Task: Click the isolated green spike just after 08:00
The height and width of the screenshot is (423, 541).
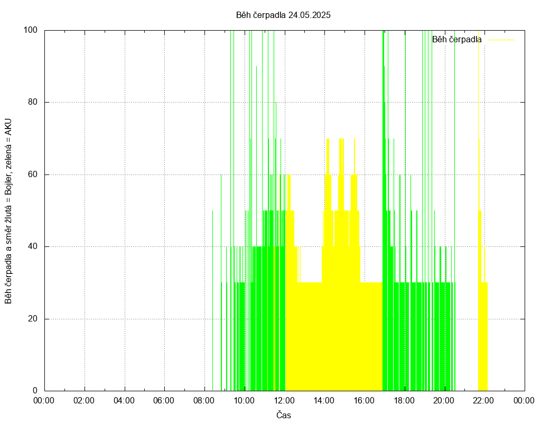Action: point(212,300)
